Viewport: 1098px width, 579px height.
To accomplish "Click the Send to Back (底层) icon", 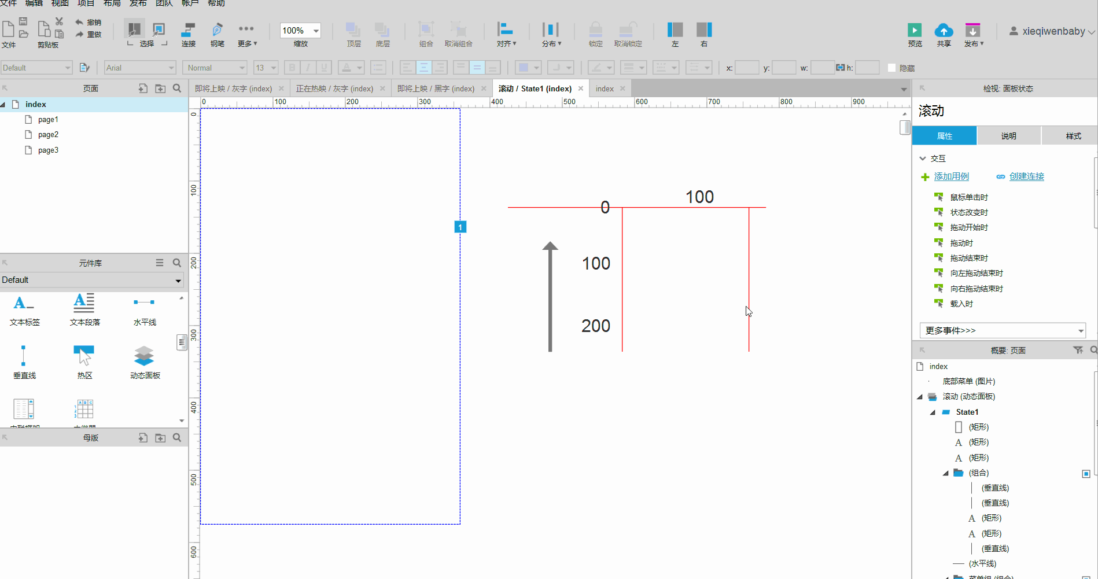I will (x=382, y=29).
